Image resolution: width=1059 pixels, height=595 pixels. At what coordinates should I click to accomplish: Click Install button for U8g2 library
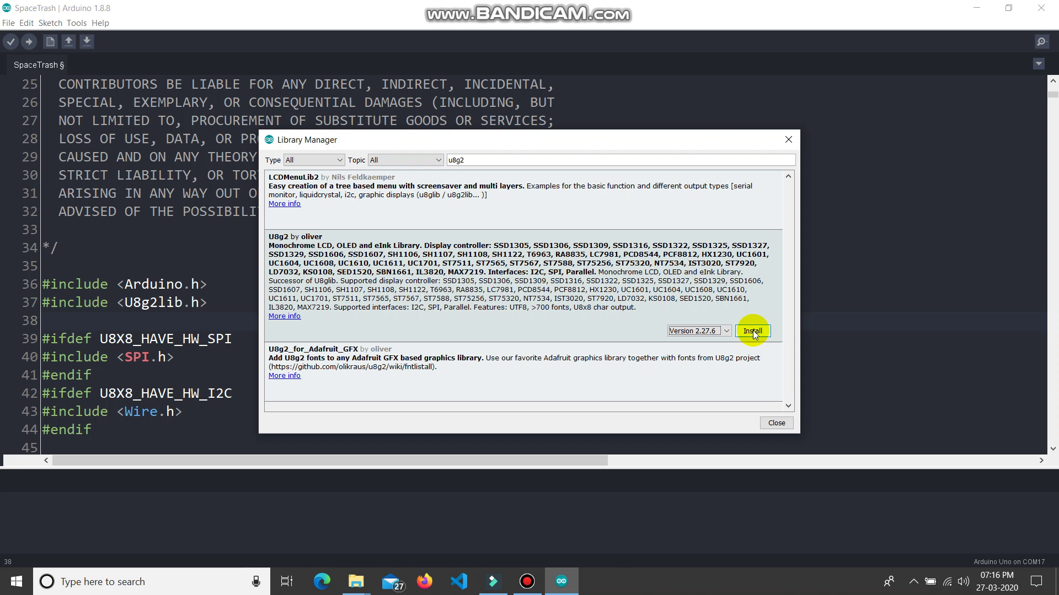[753, 331]
